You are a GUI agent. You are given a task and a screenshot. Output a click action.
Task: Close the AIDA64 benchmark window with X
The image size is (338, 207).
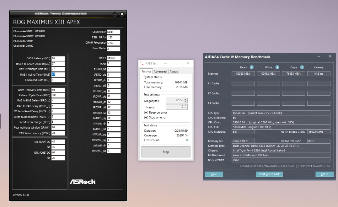click(x=330, y=56)
